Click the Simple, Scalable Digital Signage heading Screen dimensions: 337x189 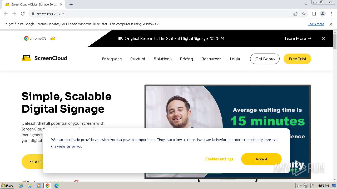67,103
